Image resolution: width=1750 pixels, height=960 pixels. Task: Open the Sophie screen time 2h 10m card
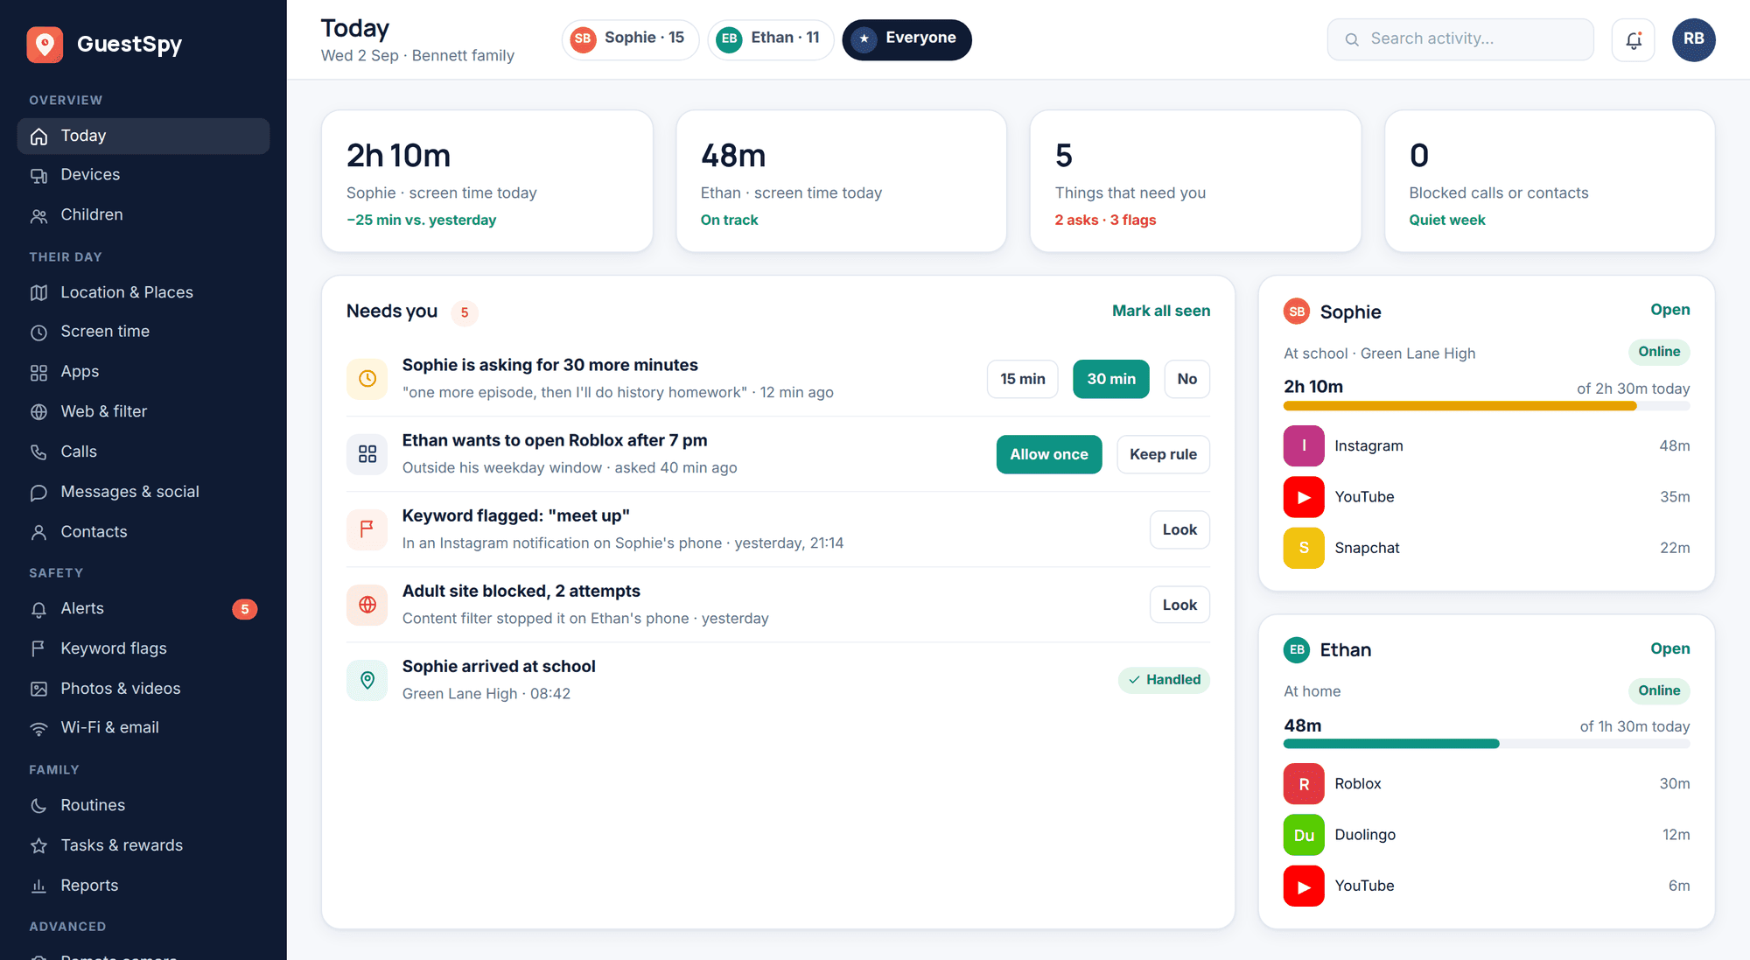click(x=486, y=181)
